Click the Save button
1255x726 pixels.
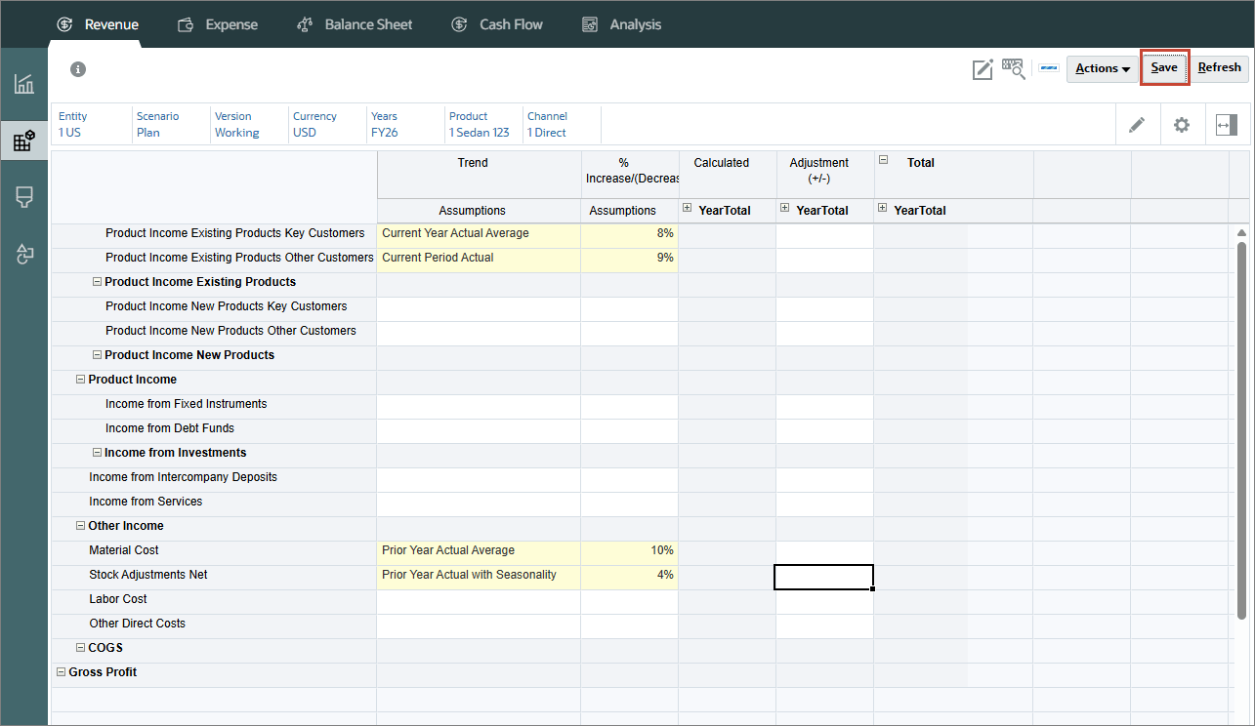point(1164,67)
